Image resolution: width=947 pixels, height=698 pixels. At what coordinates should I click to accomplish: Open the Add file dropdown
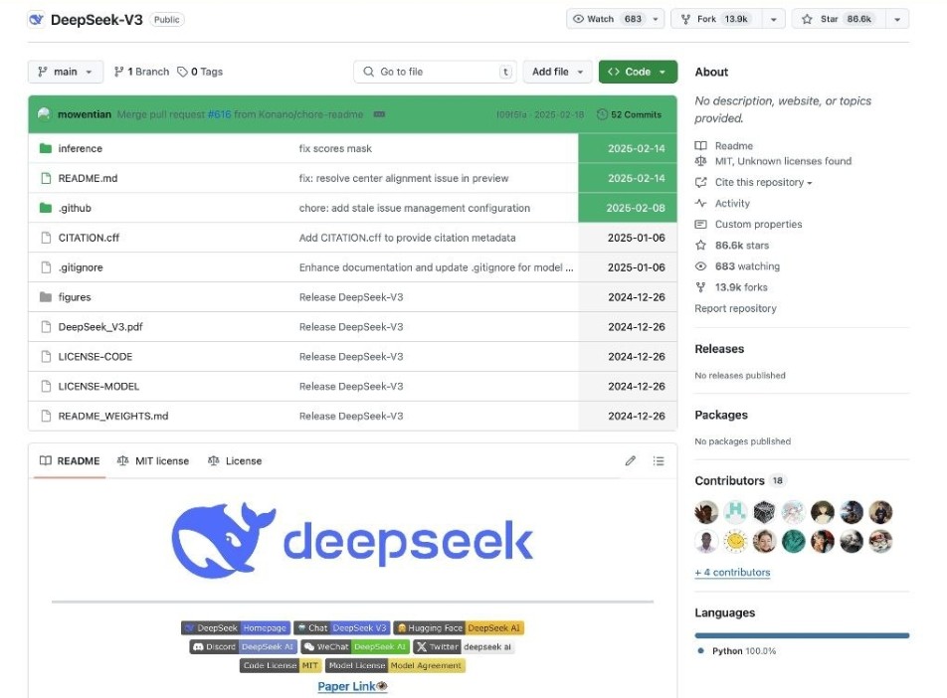[x=557, y=72]
